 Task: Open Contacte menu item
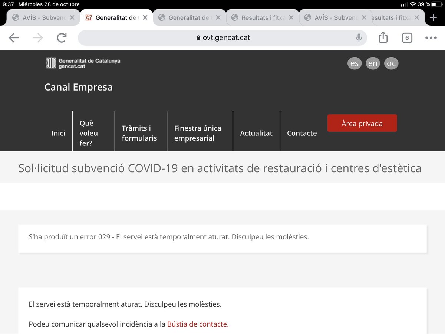pyautogui.click(x=302, y=133)
